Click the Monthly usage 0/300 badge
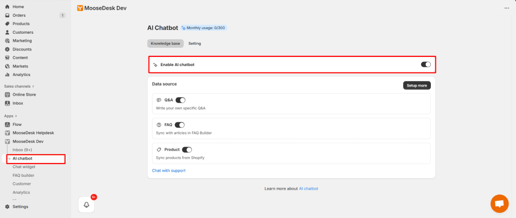516x218 pixels. coord(204,28)
